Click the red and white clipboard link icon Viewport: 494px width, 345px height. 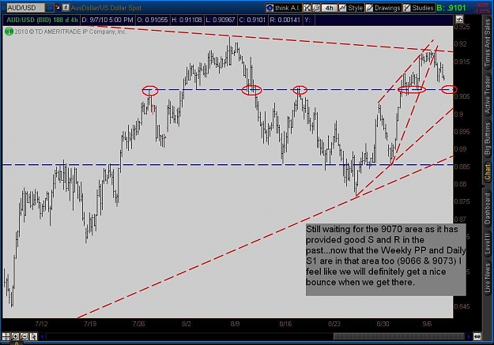(x=58, y=7)
